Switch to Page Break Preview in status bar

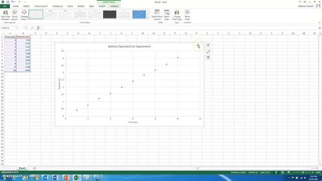click(x=289, y=172)
